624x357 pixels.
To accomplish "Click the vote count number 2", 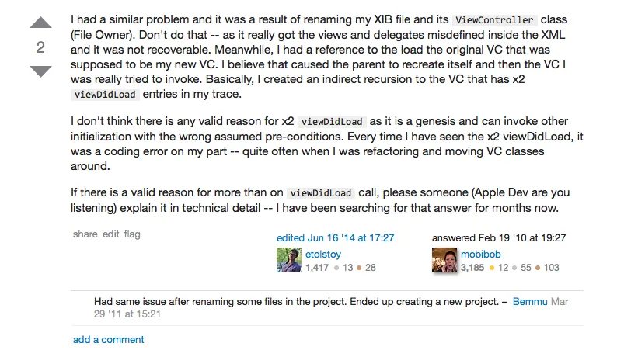I will 40,47.
